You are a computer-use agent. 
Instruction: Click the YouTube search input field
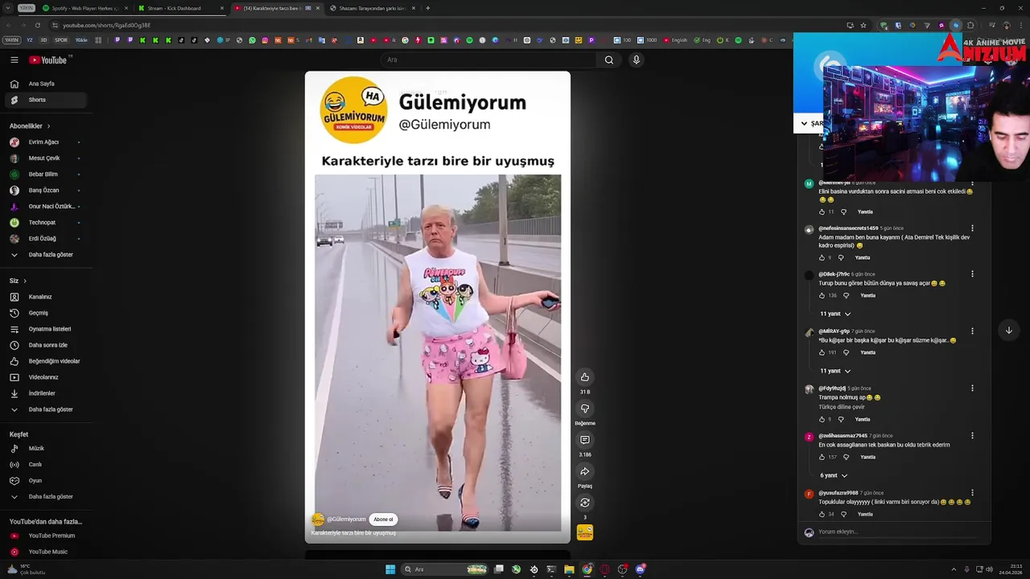[488, 60]
